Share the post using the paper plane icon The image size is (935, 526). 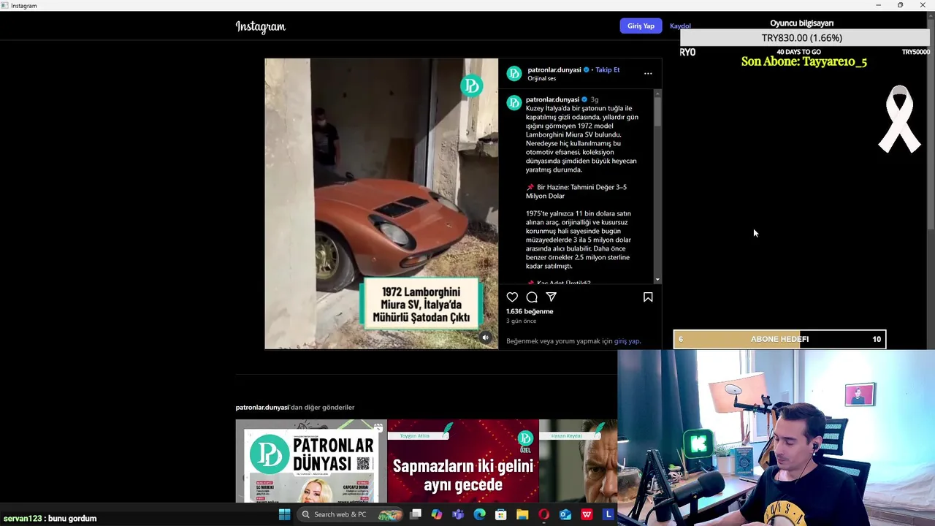click(552, 297)
